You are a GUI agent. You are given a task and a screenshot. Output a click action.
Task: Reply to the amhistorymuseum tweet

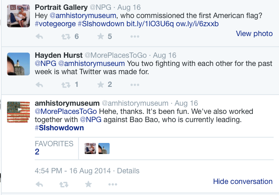[40, 184]
